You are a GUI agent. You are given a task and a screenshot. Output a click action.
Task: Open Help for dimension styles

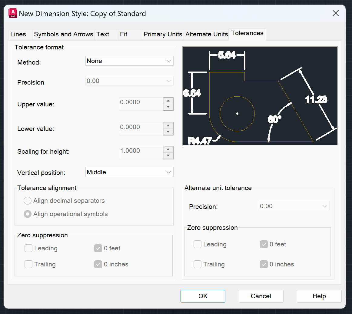coord(319,296)
